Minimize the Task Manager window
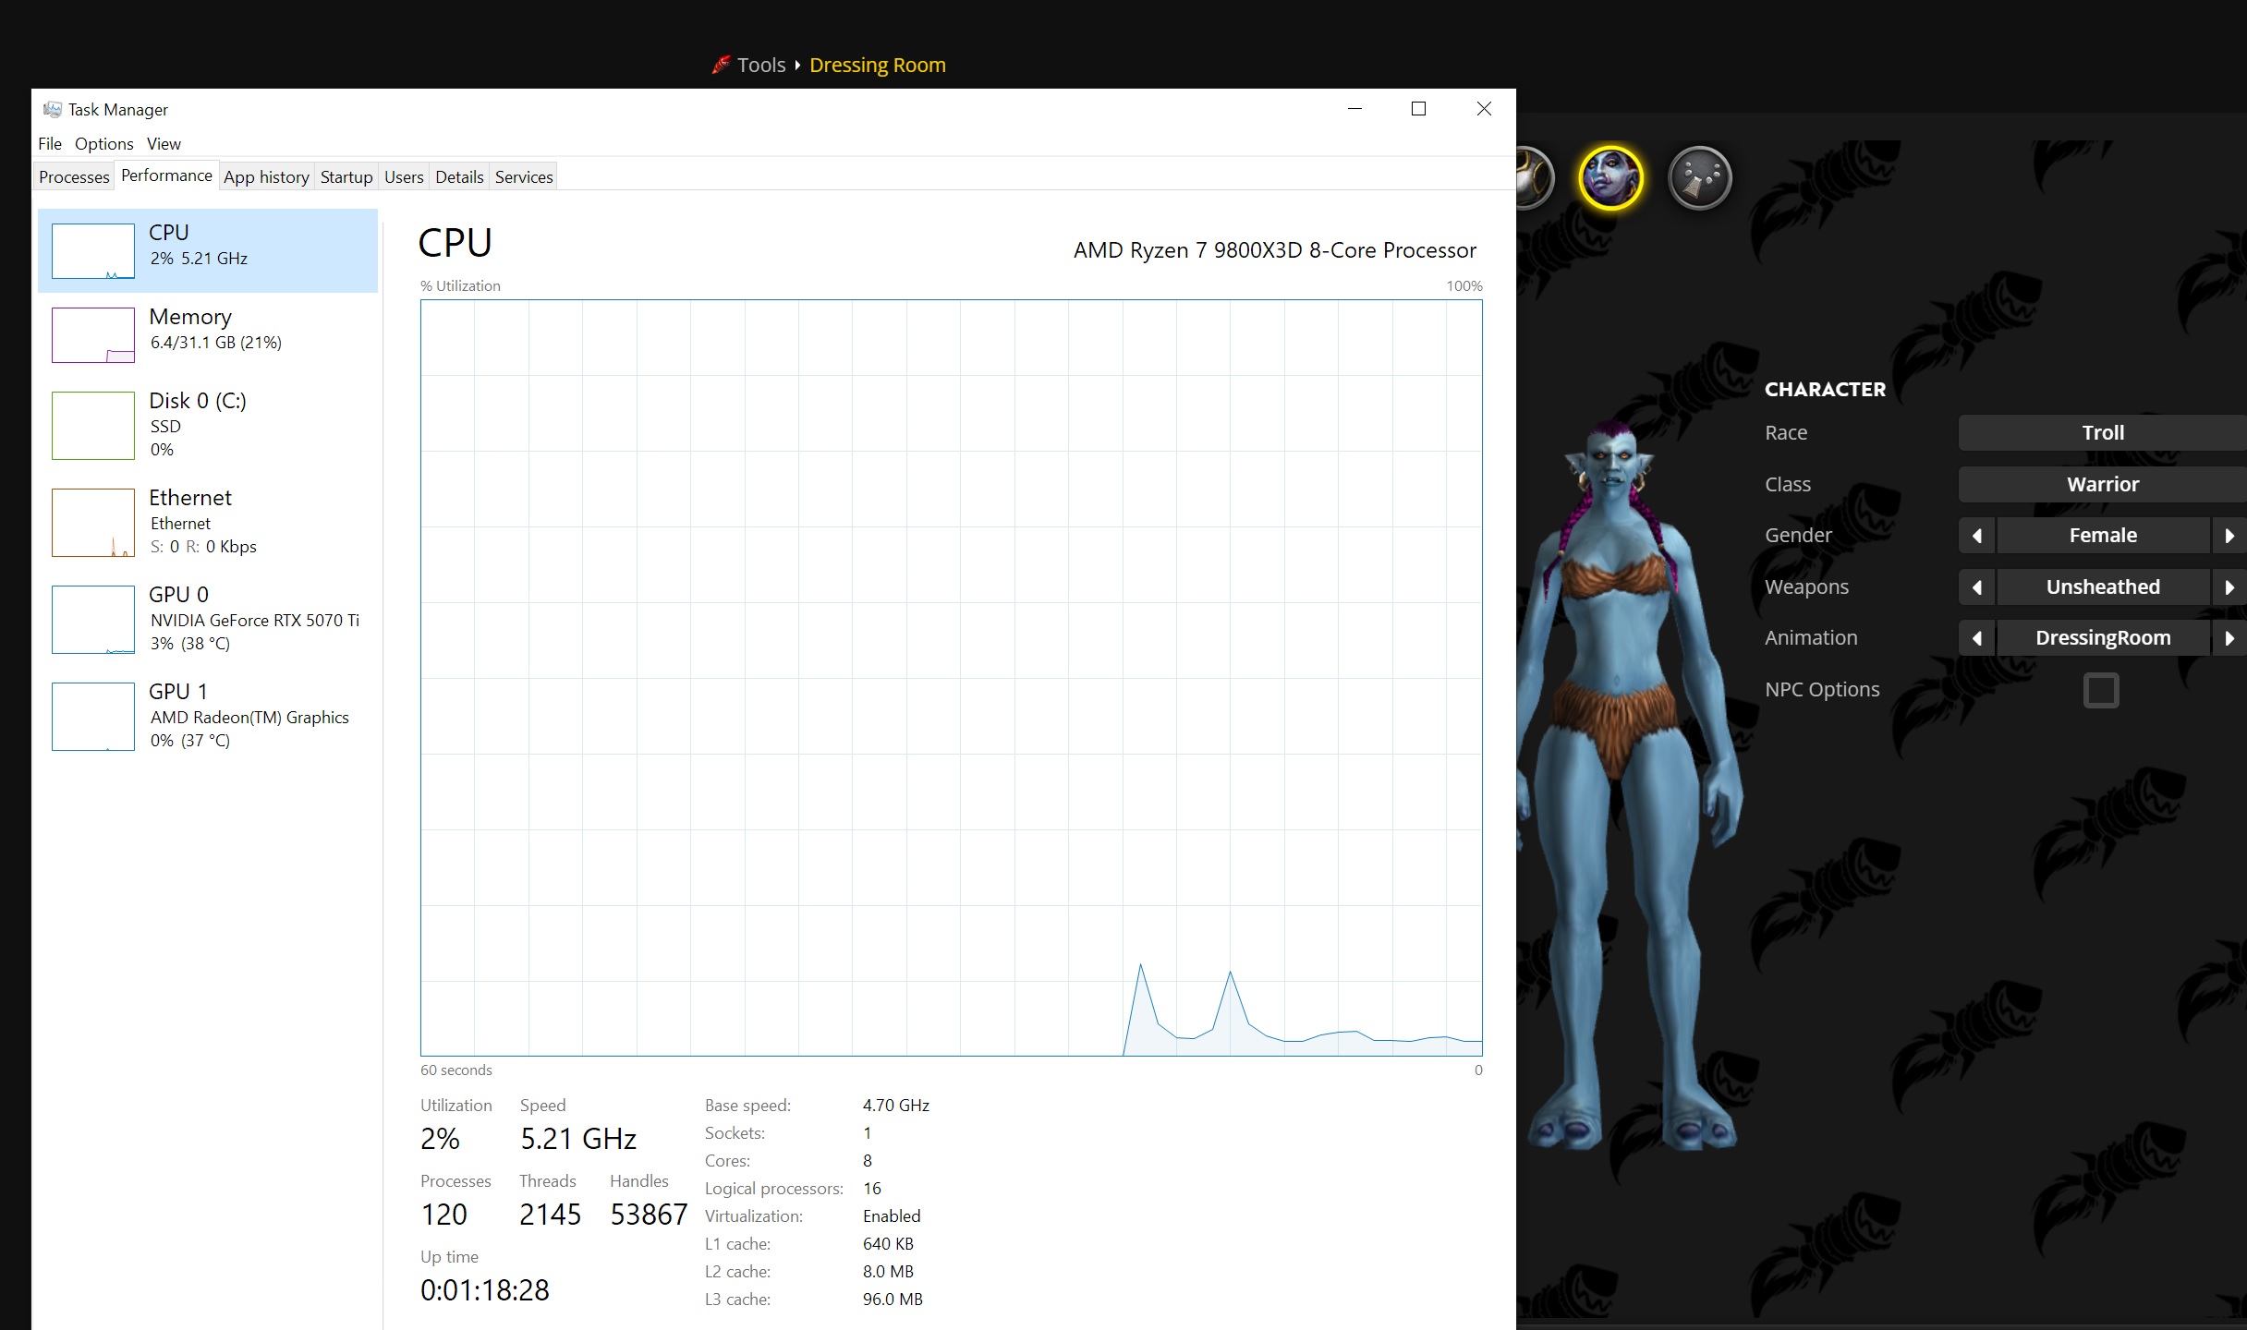 click(1354, 109)
